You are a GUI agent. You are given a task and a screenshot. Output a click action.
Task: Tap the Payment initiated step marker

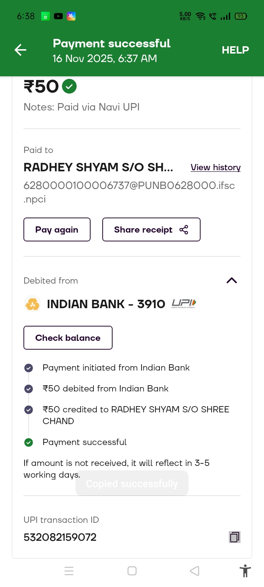[29, 368]
